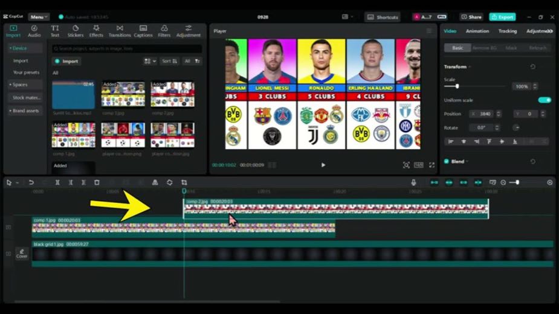Open Stock materials in the sidebar
The width and height of the screenshot is (559, 314).
click(x=27, y=98)
